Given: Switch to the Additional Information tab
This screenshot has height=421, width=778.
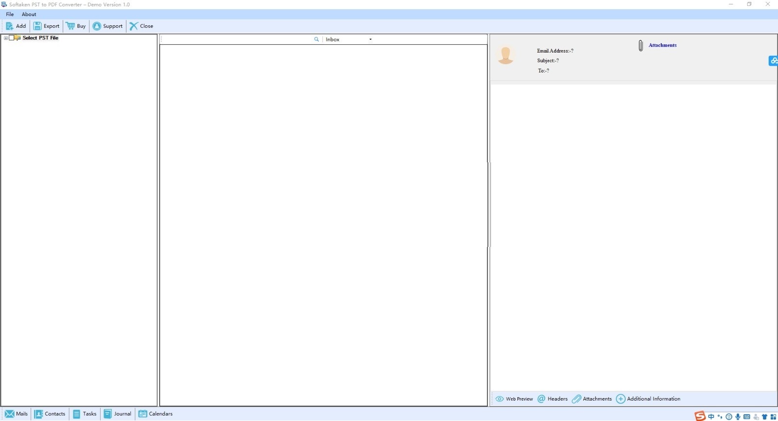Looking at the screenshot, I should point(648,399).
